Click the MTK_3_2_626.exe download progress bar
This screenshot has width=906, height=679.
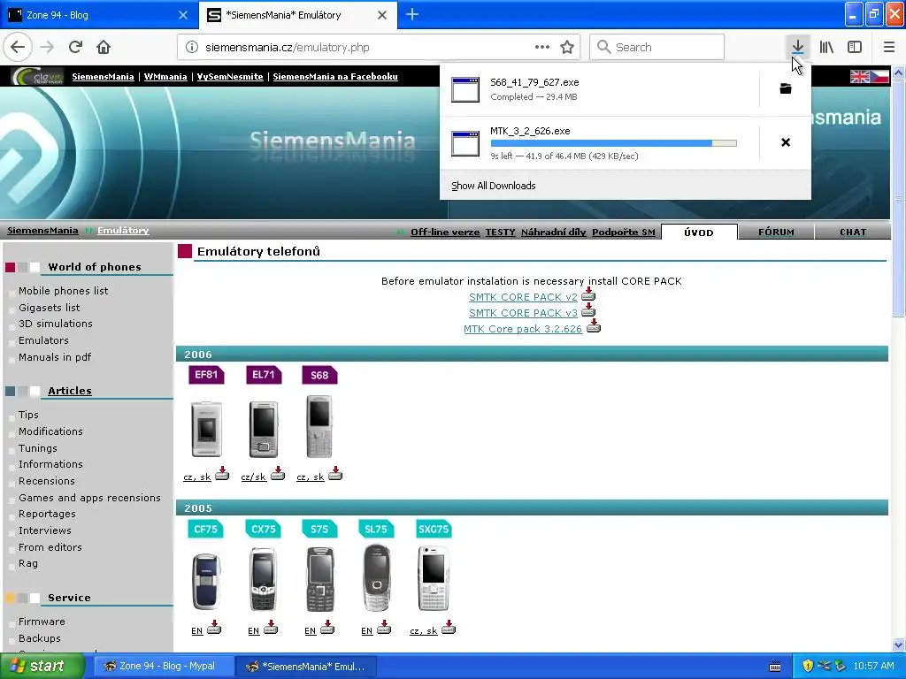(x=614, y=143)
